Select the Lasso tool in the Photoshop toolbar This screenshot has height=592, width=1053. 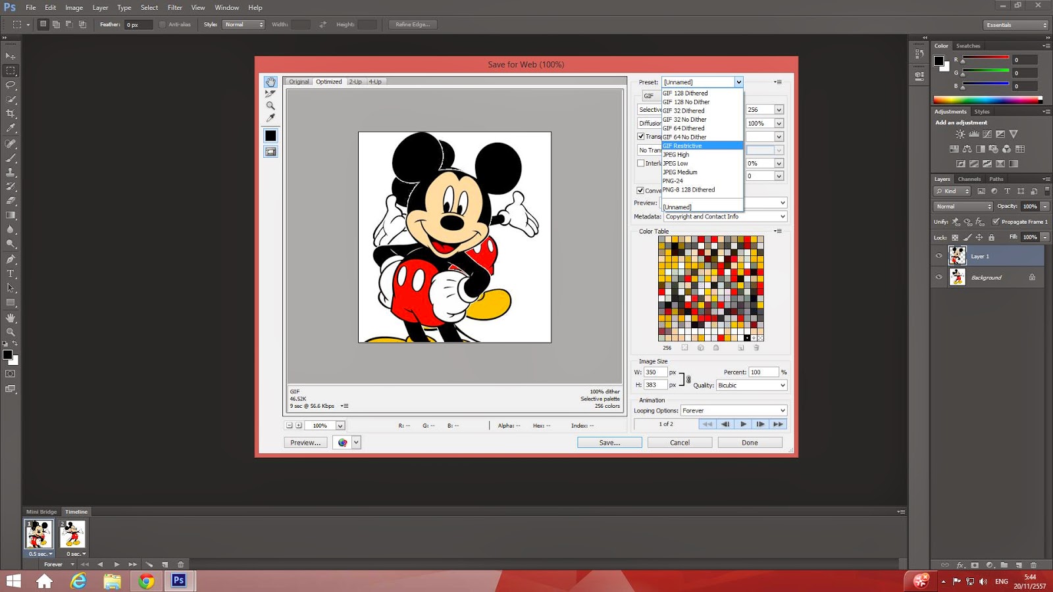tap(11, 85)
